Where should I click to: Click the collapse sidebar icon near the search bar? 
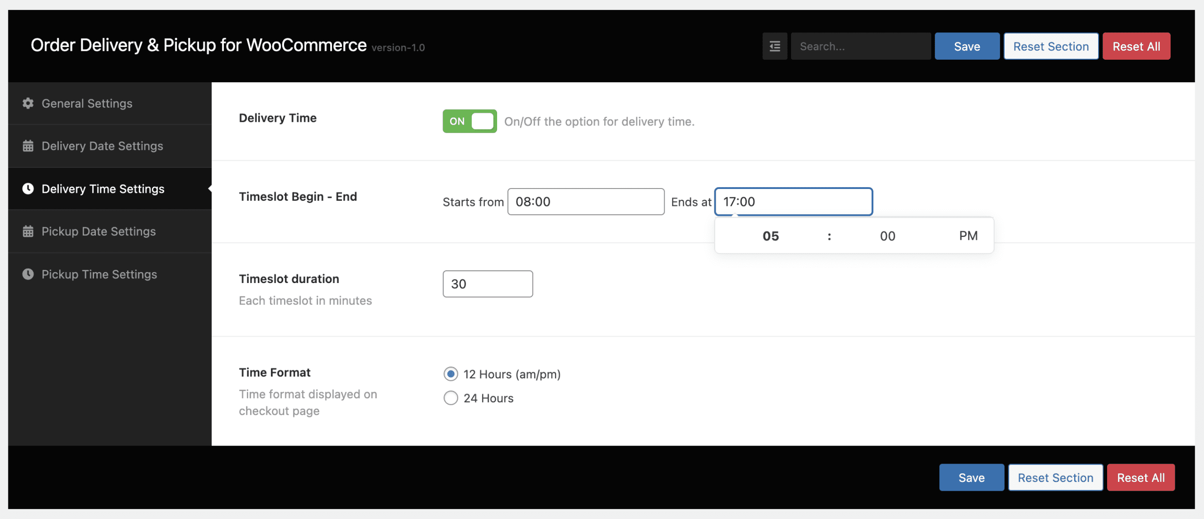[774, 46]
